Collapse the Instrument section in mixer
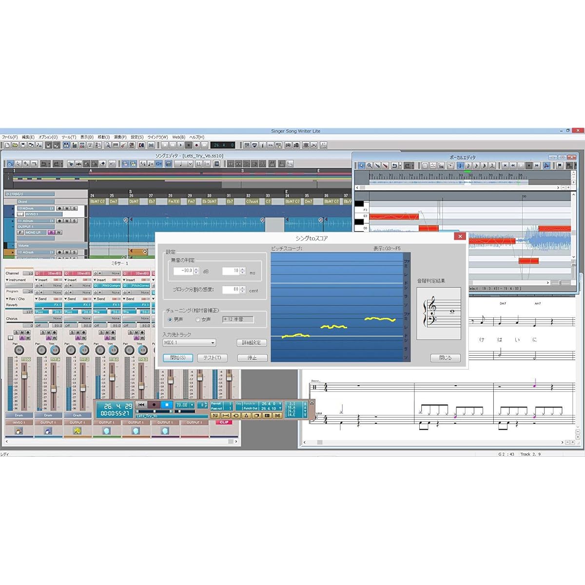This screenshot has height=585, width=585. (7, 280)
